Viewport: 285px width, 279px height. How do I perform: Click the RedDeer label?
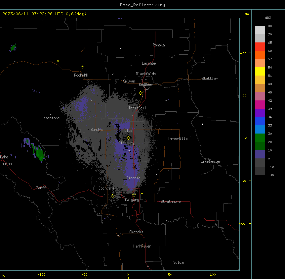click(145, 84)
